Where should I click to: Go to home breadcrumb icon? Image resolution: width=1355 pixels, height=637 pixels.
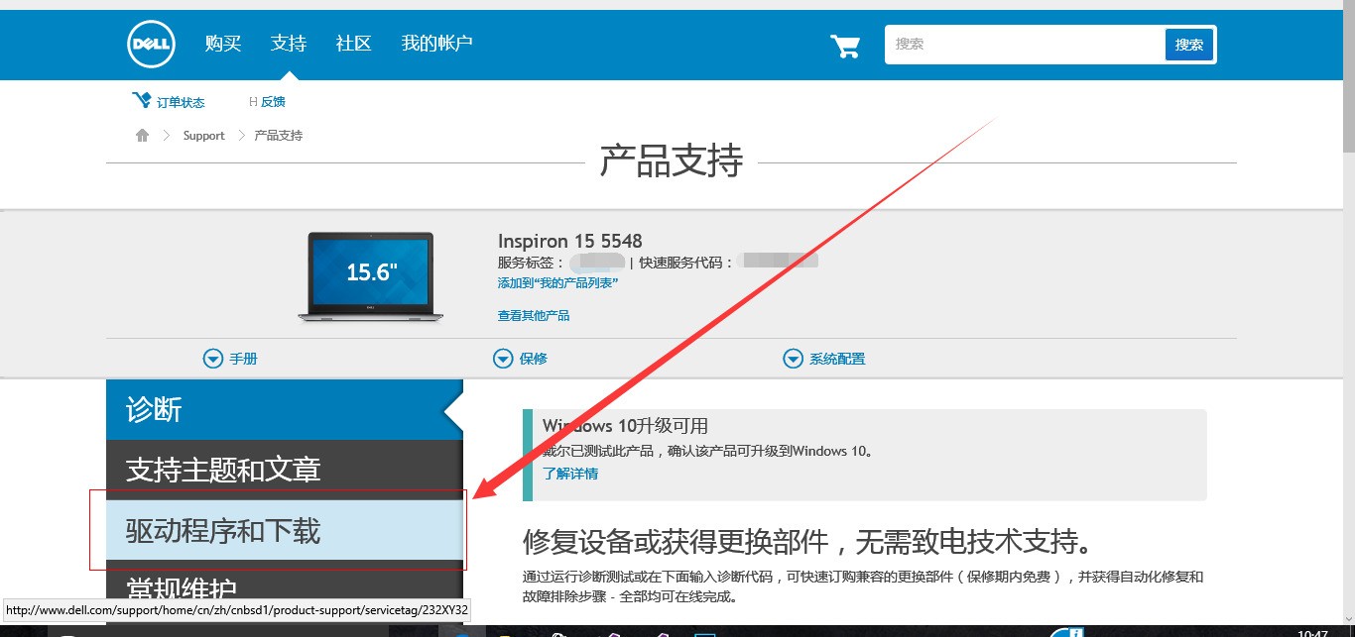pos(142,135)
